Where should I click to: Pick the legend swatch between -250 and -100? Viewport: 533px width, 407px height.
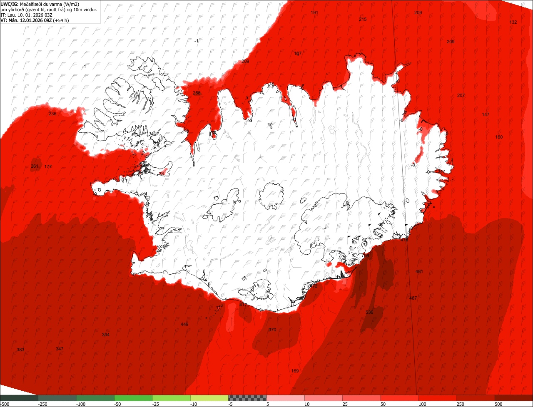pos(57,398)
